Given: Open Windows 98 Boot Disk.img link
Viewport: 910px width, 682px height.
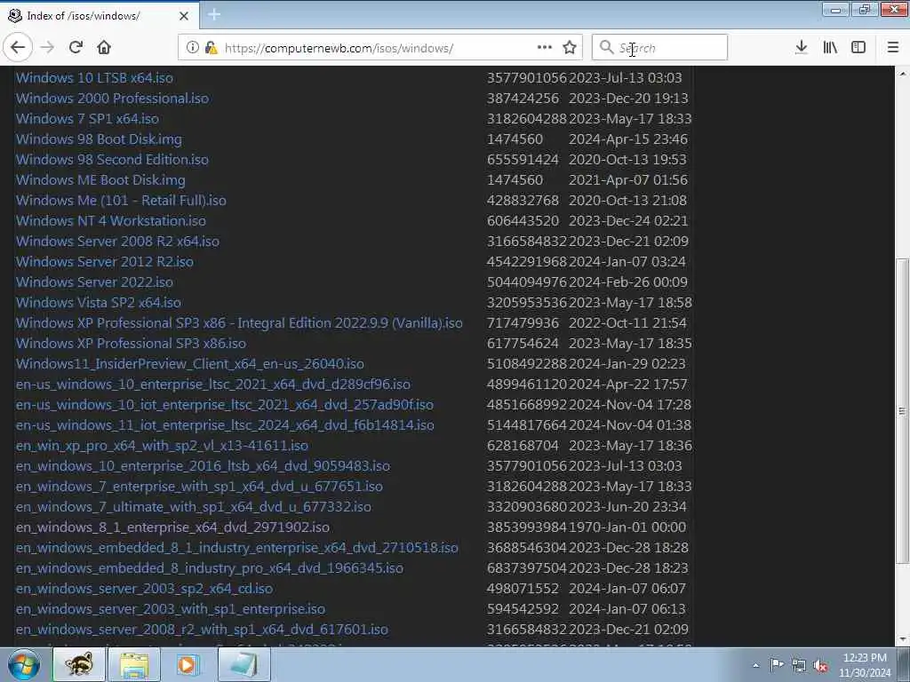Looking at the screenshot, I should point(99,139).
